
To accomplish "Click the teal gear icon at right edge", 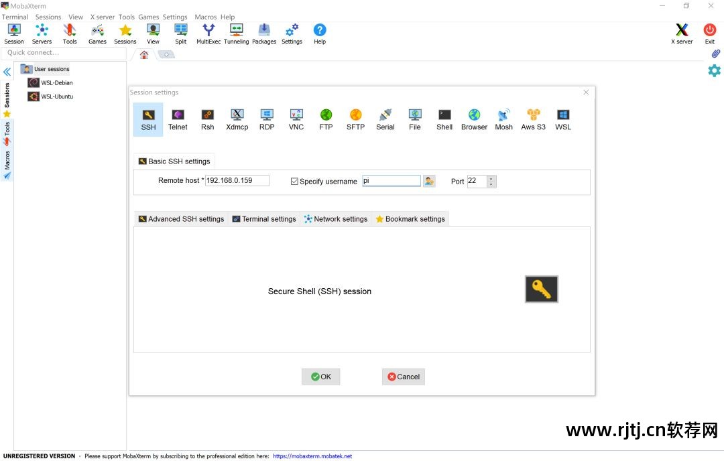I will pos(715,70).
